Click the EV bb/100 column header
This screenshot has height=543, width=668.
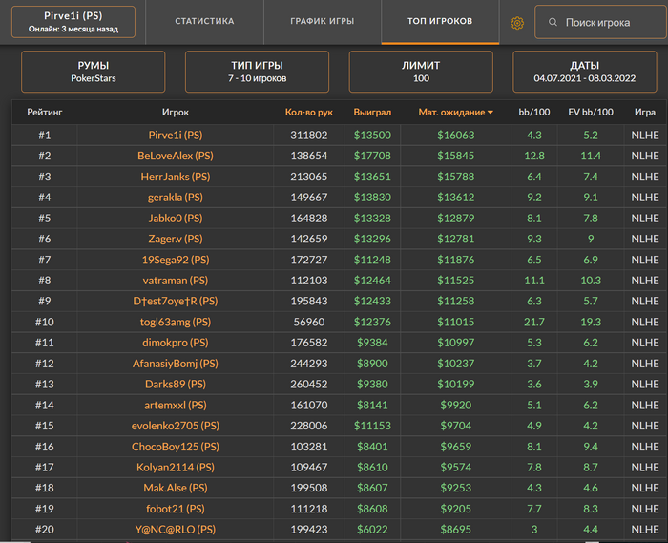[591, 113]
